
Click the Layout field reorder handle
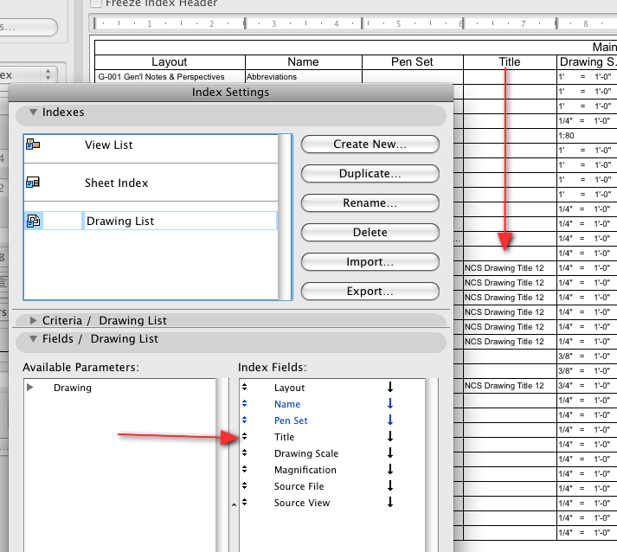[x=244, y=387]
